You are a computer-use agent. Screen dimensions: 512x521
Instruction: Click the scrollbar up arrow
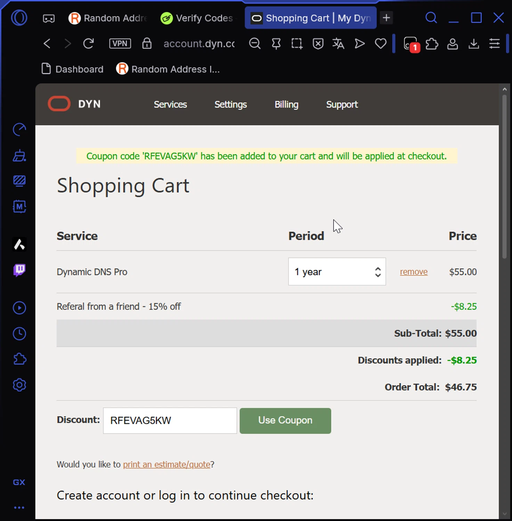click(504, 89)
